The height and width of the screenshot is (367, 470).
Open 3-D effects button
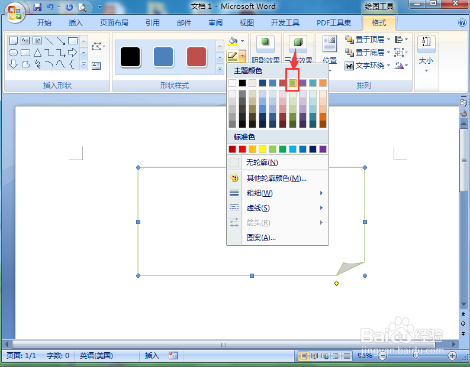tap(298, 48)
